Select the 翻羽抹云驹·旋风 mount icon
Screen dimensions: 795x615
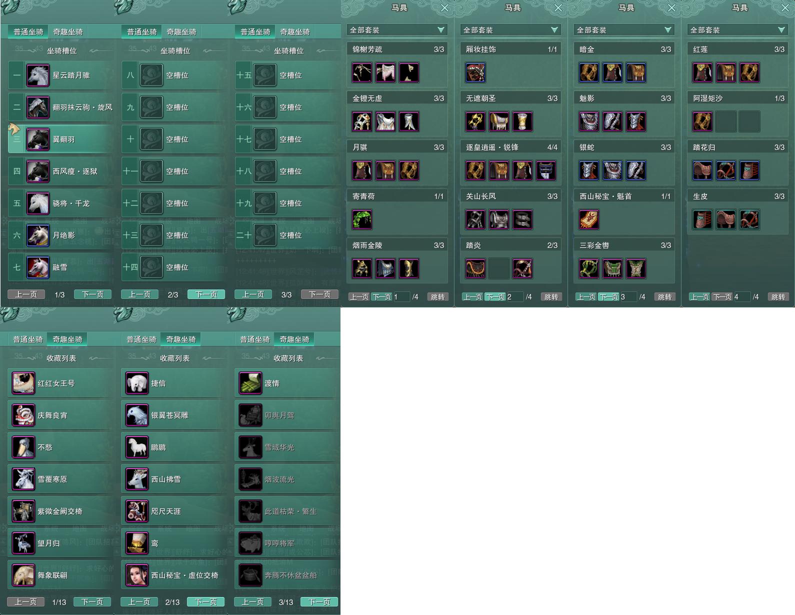(x=38, y=107)
